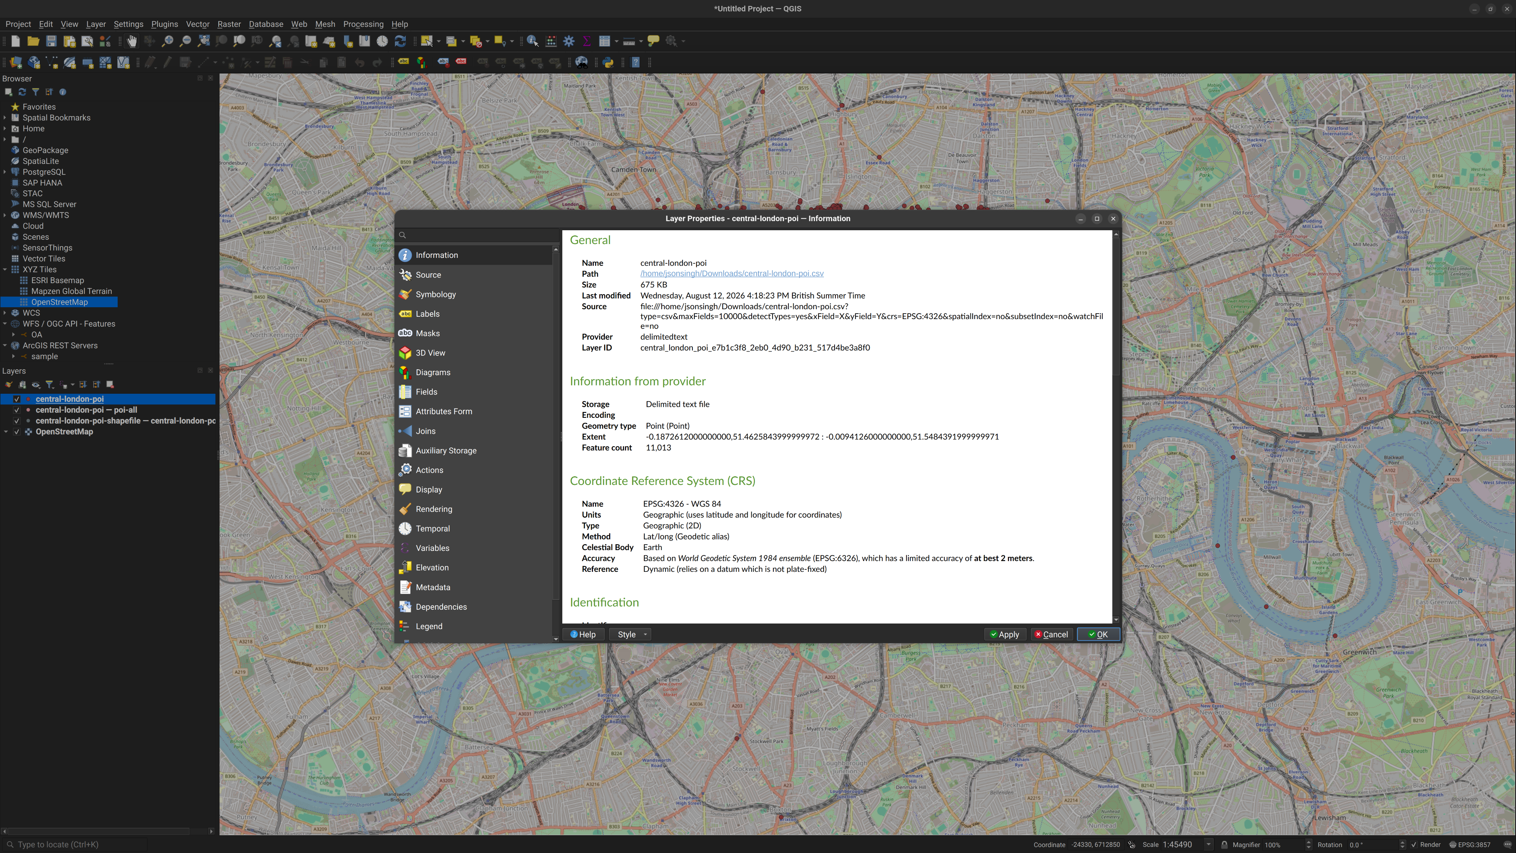Open the central-london-poi.csv path link
1516x853 pixels.
[x=732, y=274]
